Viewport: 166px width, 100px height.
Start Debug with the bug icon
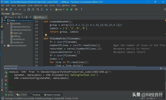pyautogui.click(x=72, y=10)
